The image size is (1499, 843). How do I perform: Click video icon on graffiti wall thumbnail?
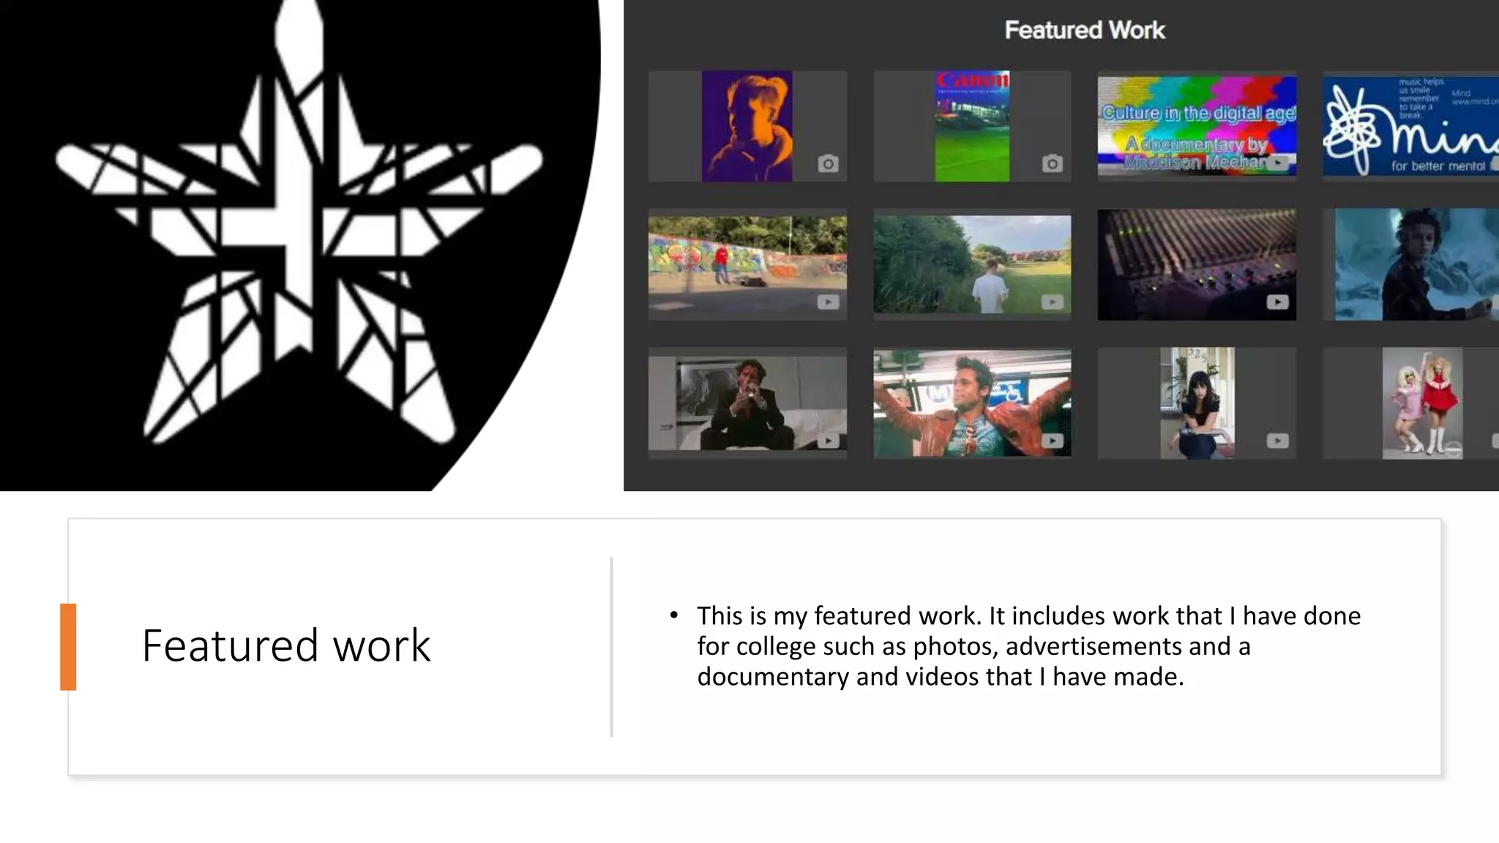click(828, 301)
